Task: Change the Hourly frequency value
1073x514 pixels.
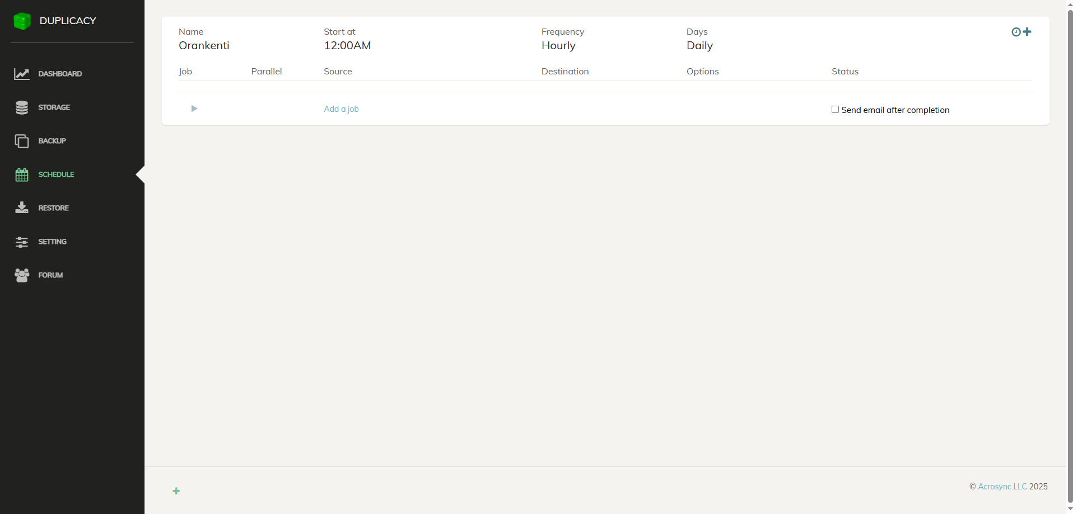Action: click(x=558, y=46)
